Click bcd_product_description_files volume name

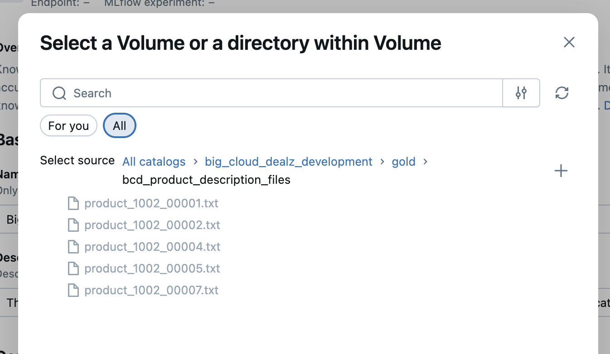click(206, 180)
